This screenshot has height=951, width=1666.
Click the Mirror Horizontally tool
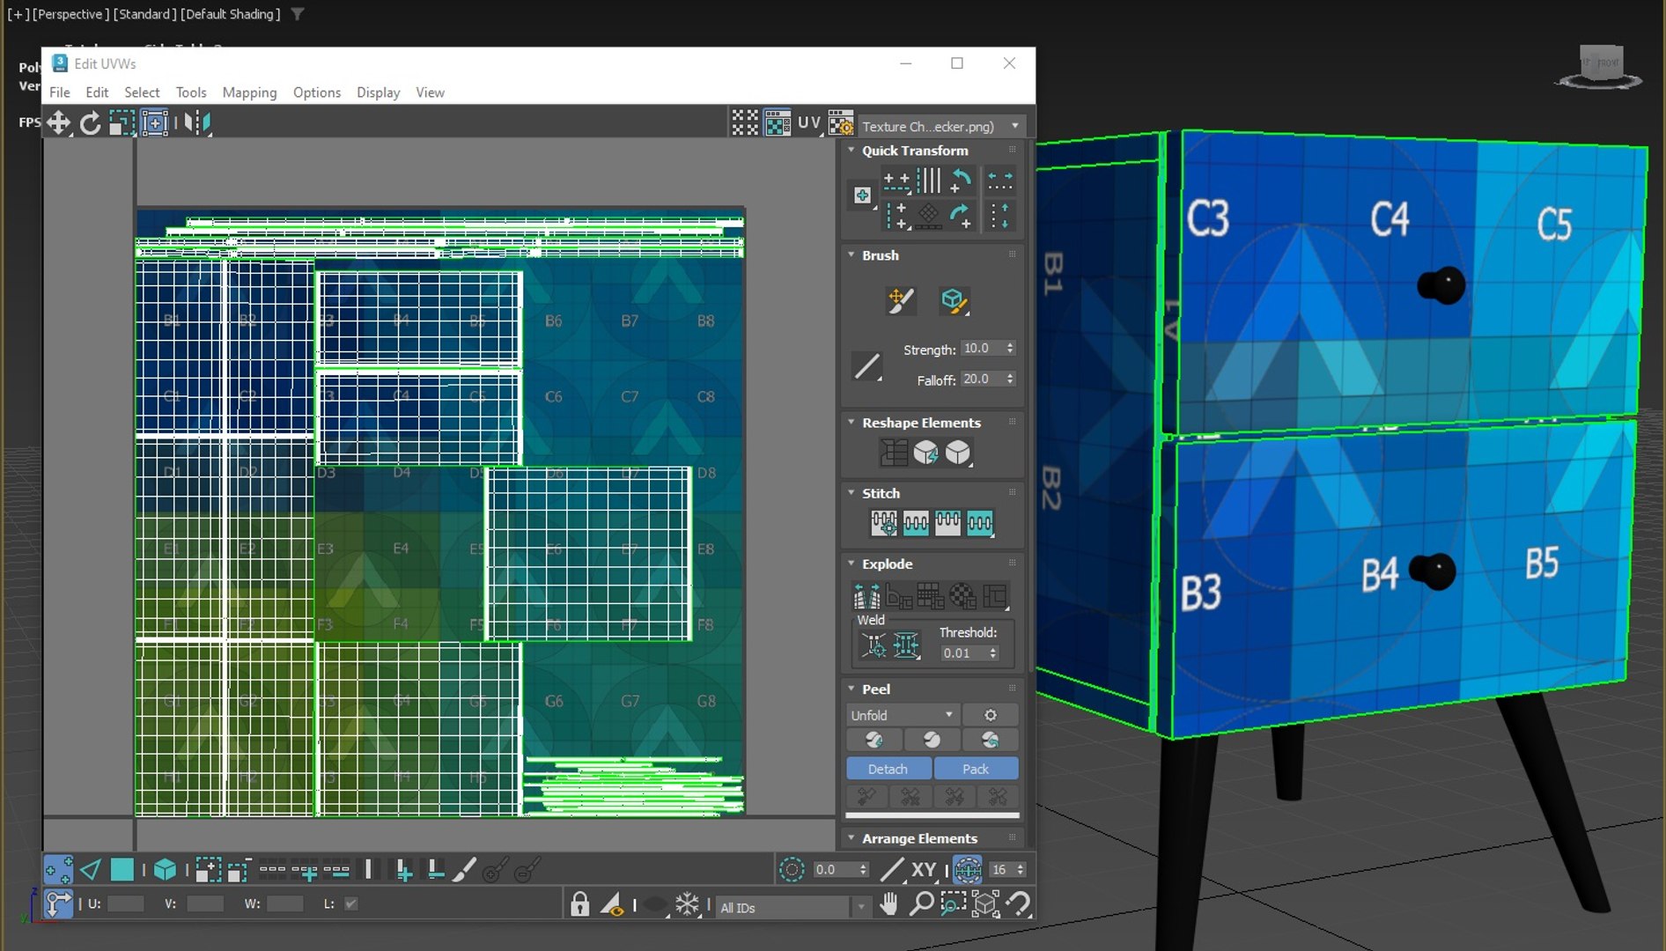pyautogui.click(x=197, y=123)
